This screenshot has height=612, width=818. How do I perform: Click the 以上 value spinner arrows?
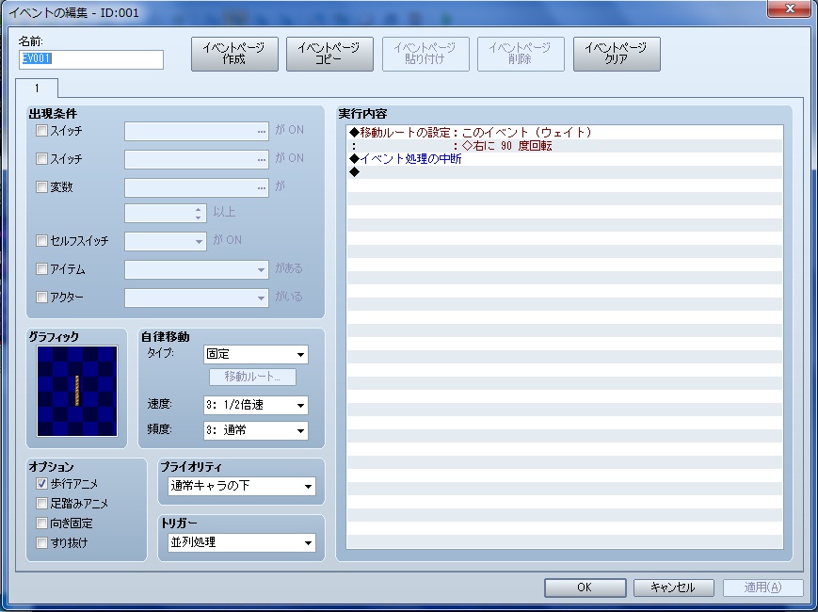click(x=199, y=214)
